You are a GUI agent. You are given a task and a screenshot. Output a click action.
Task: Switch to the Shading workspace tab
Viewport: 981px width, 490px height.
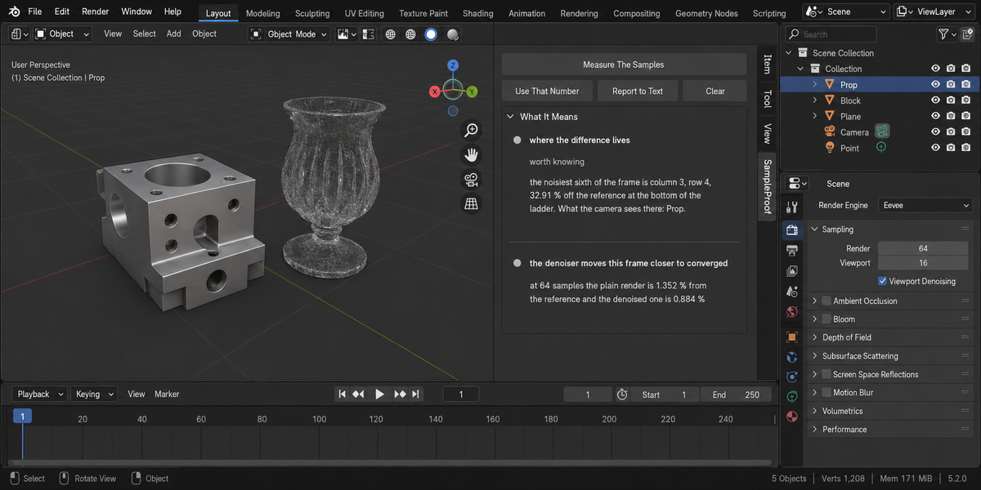tap(477, 13)
